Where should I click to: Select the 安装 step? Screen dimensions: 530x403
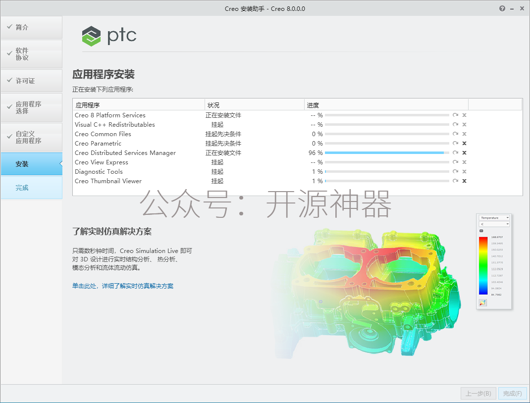[x=31, y=164]
